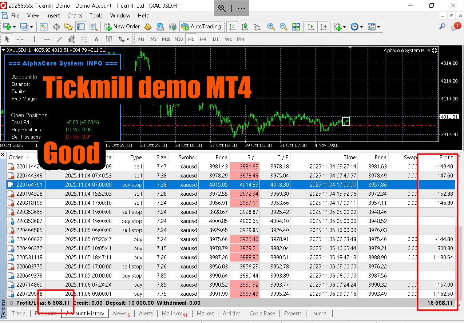Open the Strategy Tester magnifier icon
Image resolution: width=464 pixels, height=323 pixels.
tap(94, 27)
